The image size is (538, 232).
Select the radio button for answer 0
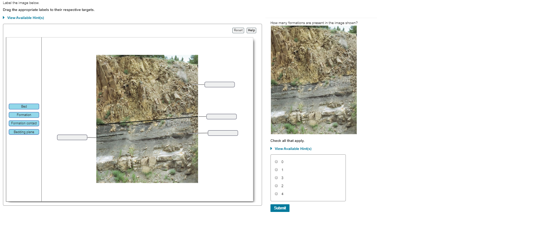tap(276, 162)
